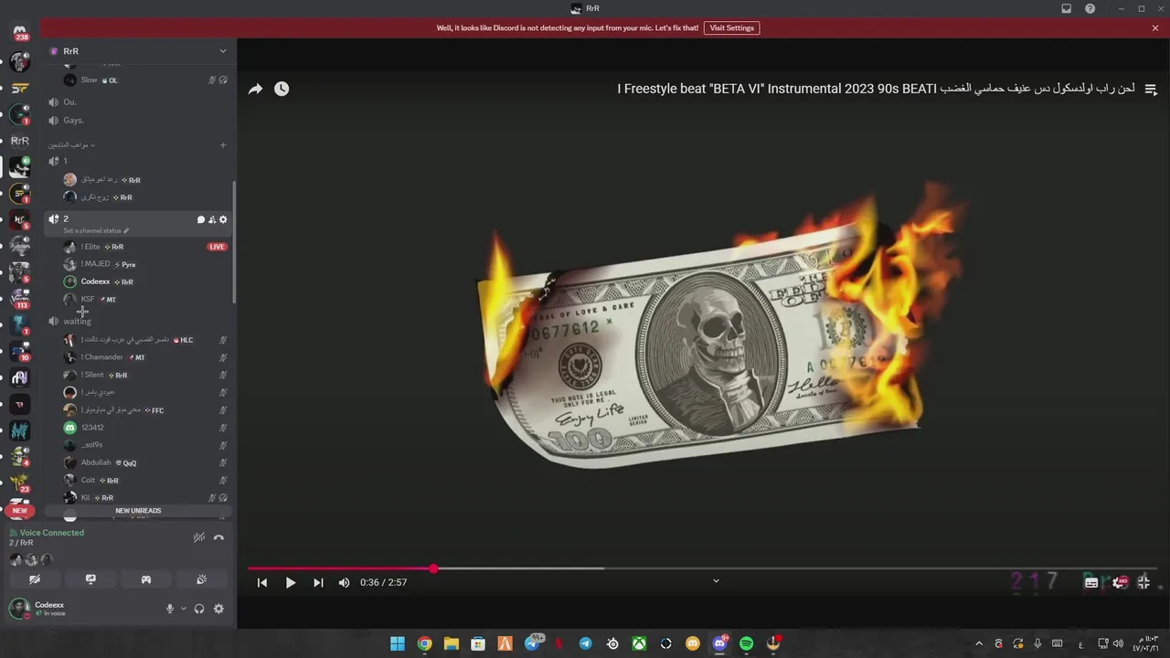
Task: Disconnect from the voice call
Action: pos(218,537)
